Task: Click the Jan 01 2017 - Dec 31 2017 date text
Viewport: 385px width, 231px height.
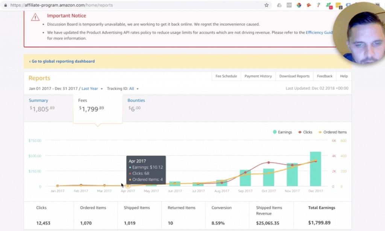Action: (53, 89)
